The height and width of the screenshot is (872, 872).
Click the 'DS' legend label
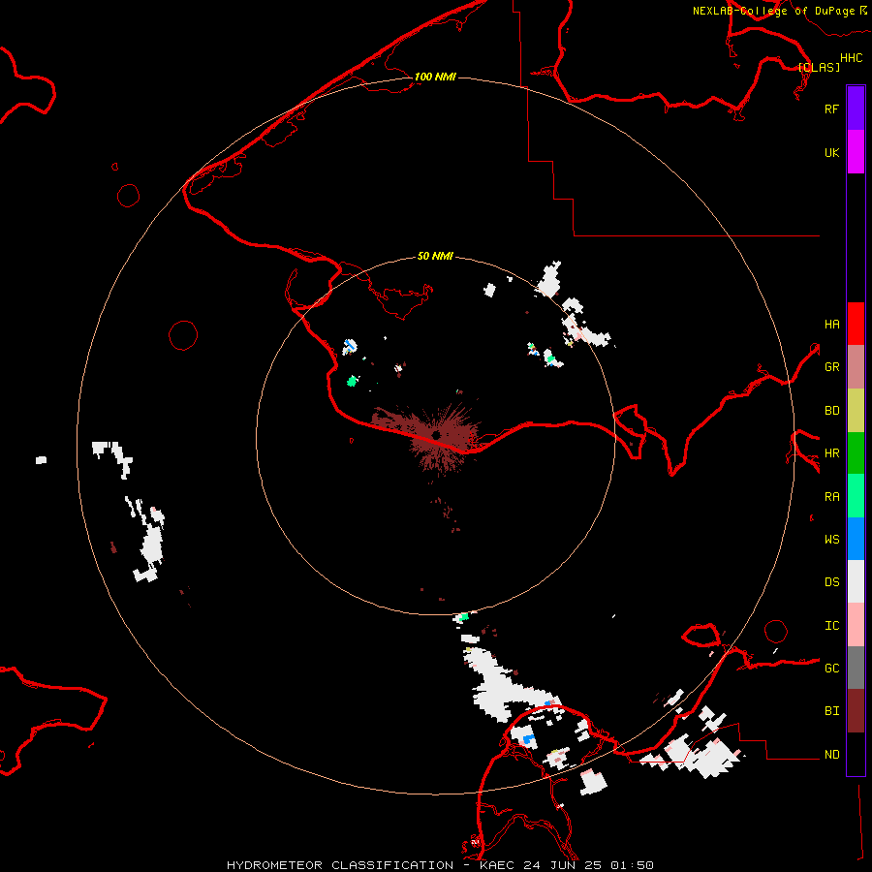coord(831,582)
